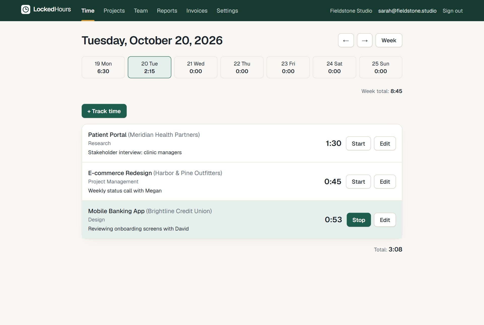The width and height of the screenshot is (484, 325).
Task: Edit the E-commerce Redesign entry
Action: click(385, 181)
